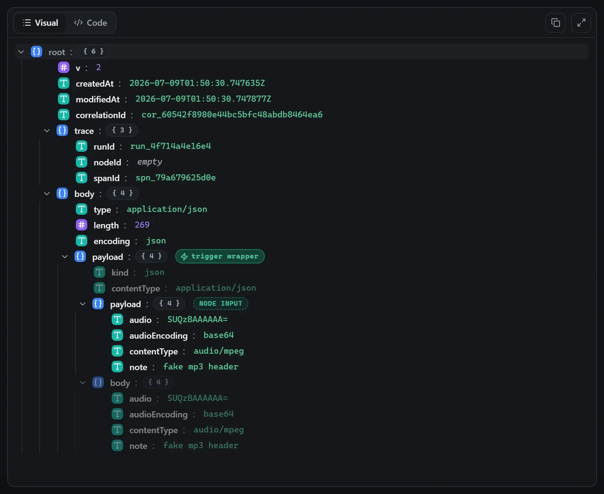Click the text icon beside audioEncoding under NODE INPUT payload
Viewport: 604px width, 494px height.
pyautogui.click(x=117, y=335)
